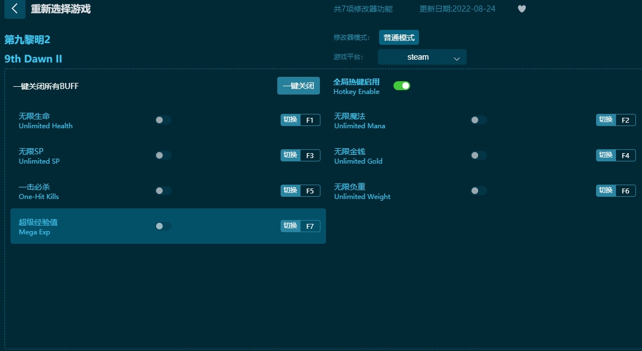Click the 切换 button for F2
Image resolution: width=642 pixels, height=351 pixels.
605,120
